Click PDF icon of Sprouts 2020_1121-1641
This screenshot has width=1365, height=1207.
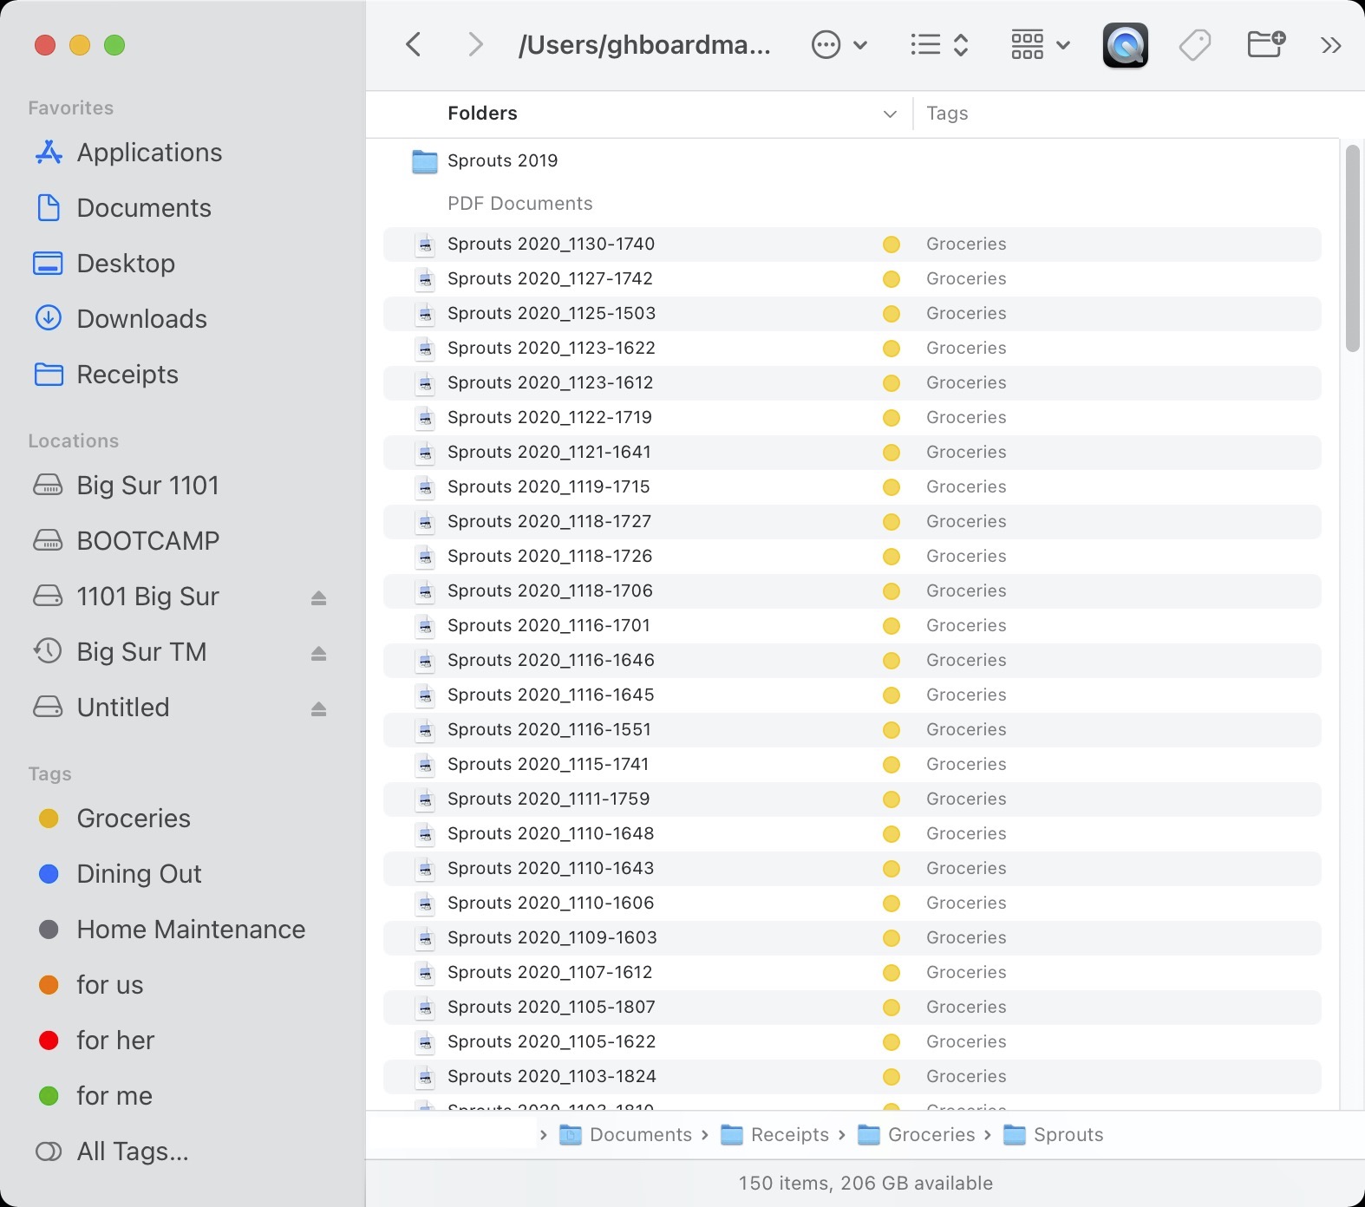click(425, 453)
